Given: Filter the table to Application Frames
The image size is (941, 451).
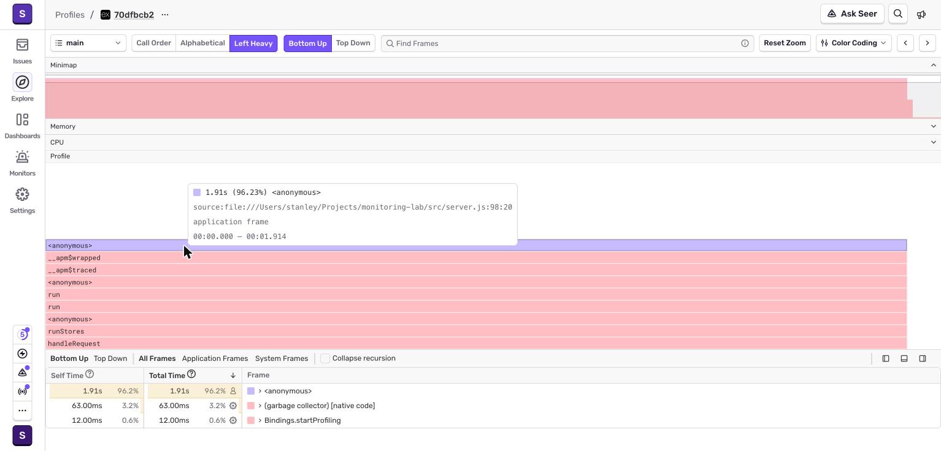Looking at the screenshot, I should click(x=215, y=358).
